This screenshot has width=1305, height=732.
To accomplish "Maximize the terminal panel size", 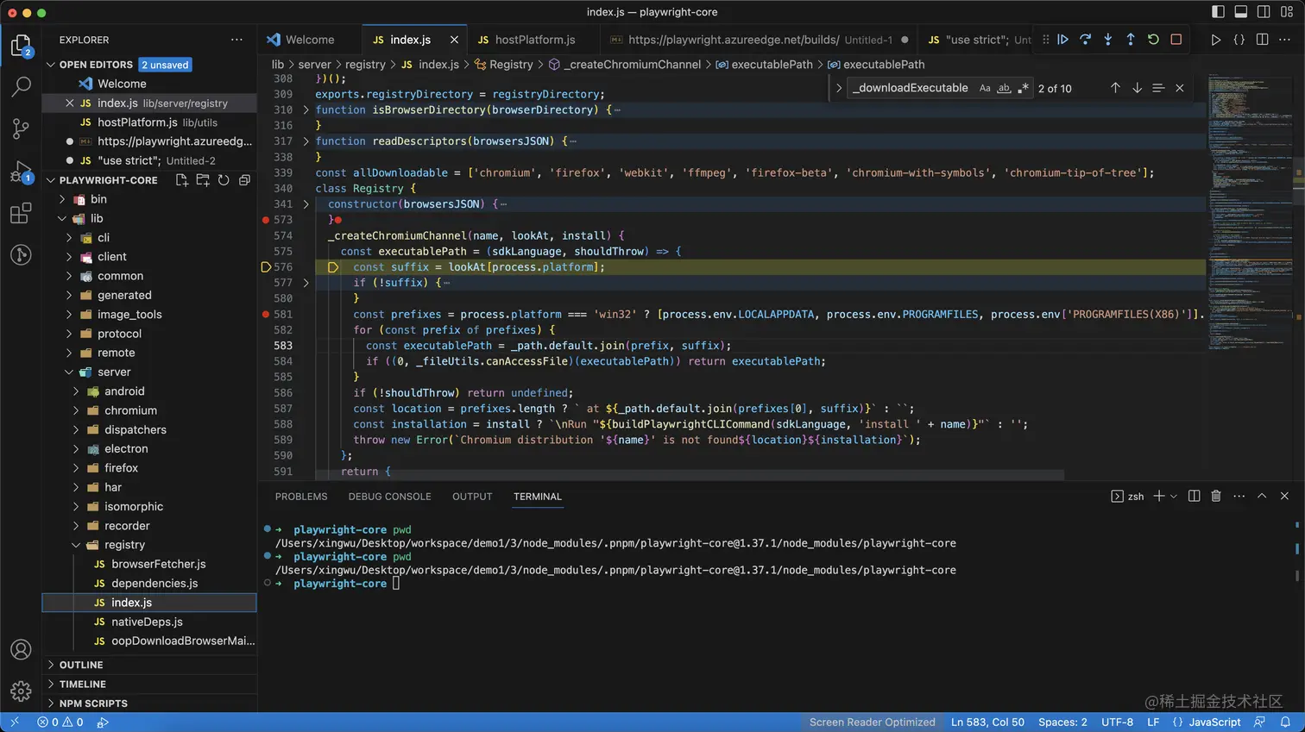I will [1262, 496].
